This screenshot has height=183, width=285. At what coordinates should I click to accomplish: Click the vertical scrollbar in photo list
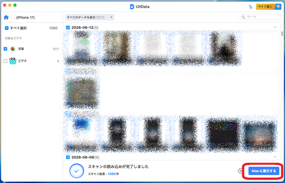point(282,34)
